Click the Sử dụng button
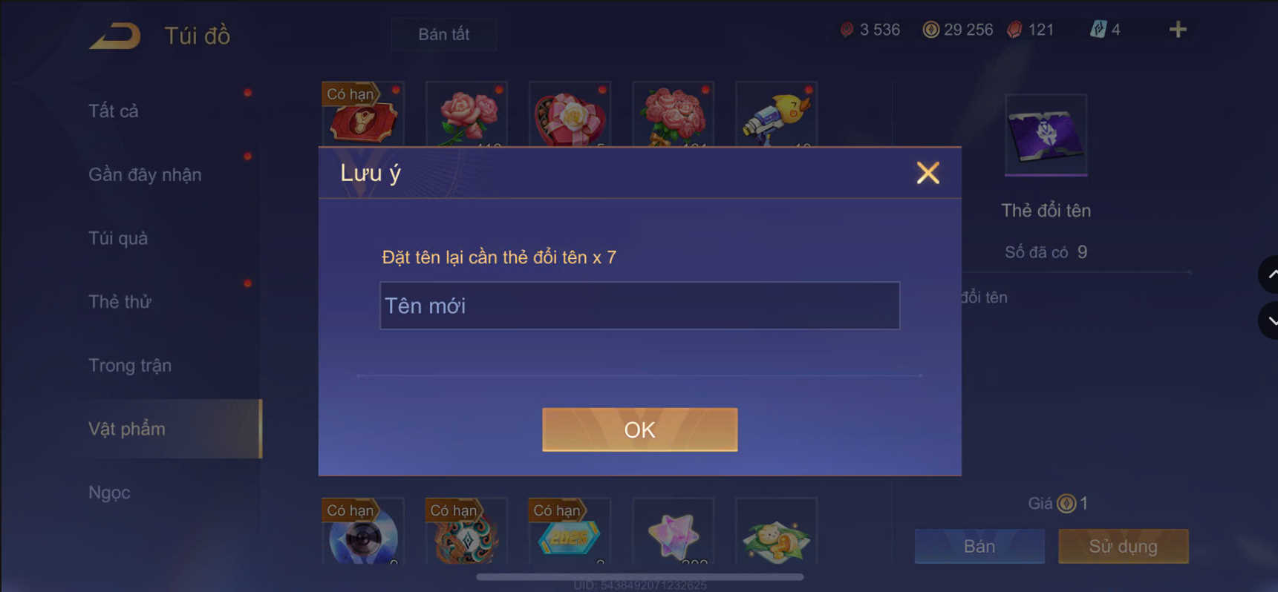1278x592 pixels. coord(1123,547)
